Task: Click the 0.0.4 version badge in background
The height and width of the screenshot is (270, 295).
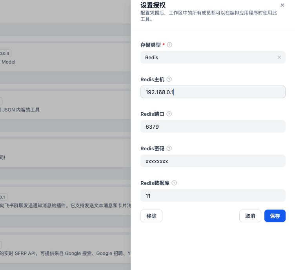Action: [x=5, y=53]
